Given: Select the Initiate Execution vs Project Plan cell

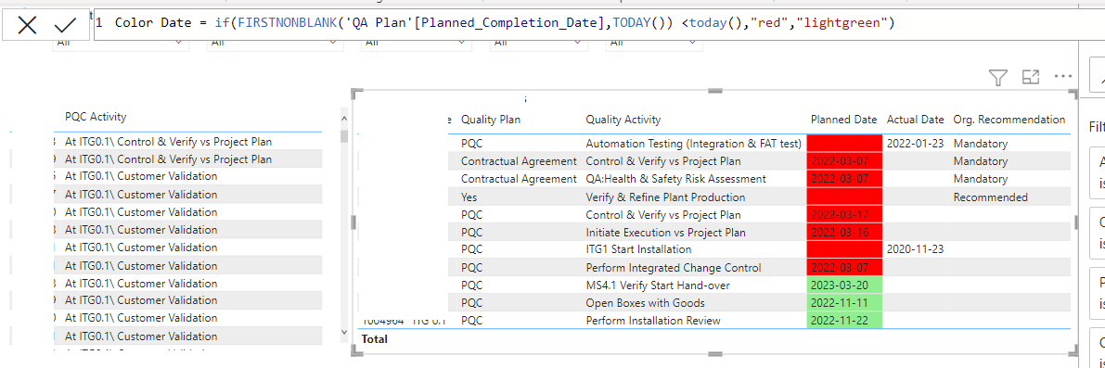Looking at the screenshot, I should tap(665, 232).
